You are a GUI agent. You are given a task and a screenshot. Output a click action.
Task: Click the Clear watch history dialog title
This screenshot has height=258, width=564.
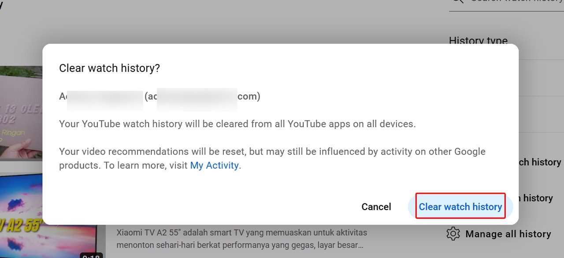[109, 68]
